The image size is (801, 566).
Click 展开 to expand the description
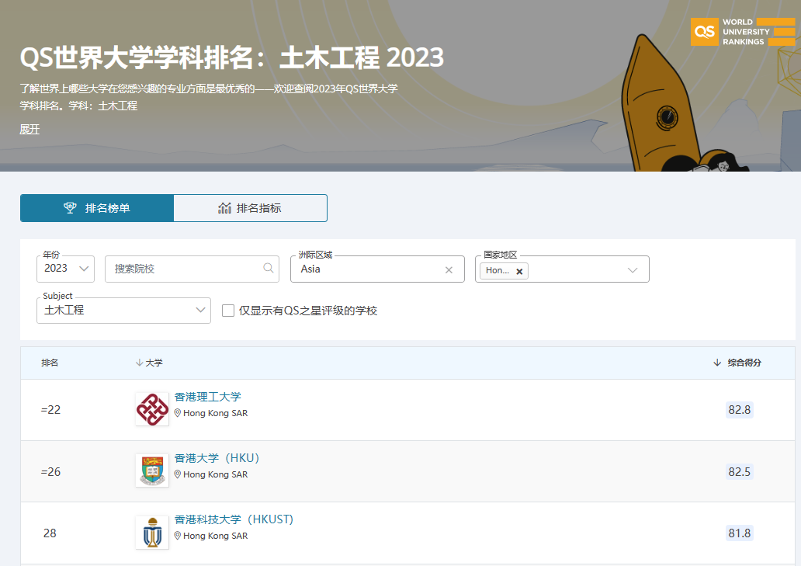[x=29, y=129]
